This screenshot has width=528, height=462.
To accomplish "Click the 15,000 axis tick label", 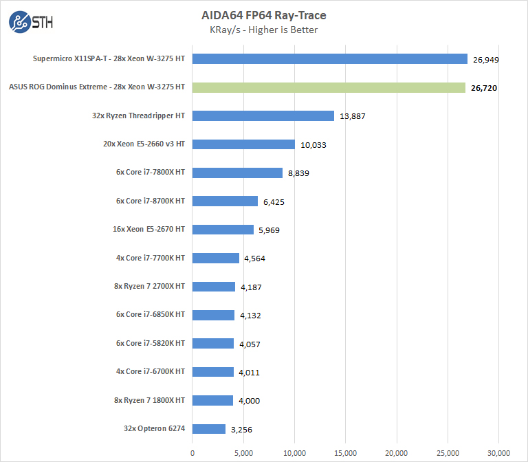I will [346, 453].
